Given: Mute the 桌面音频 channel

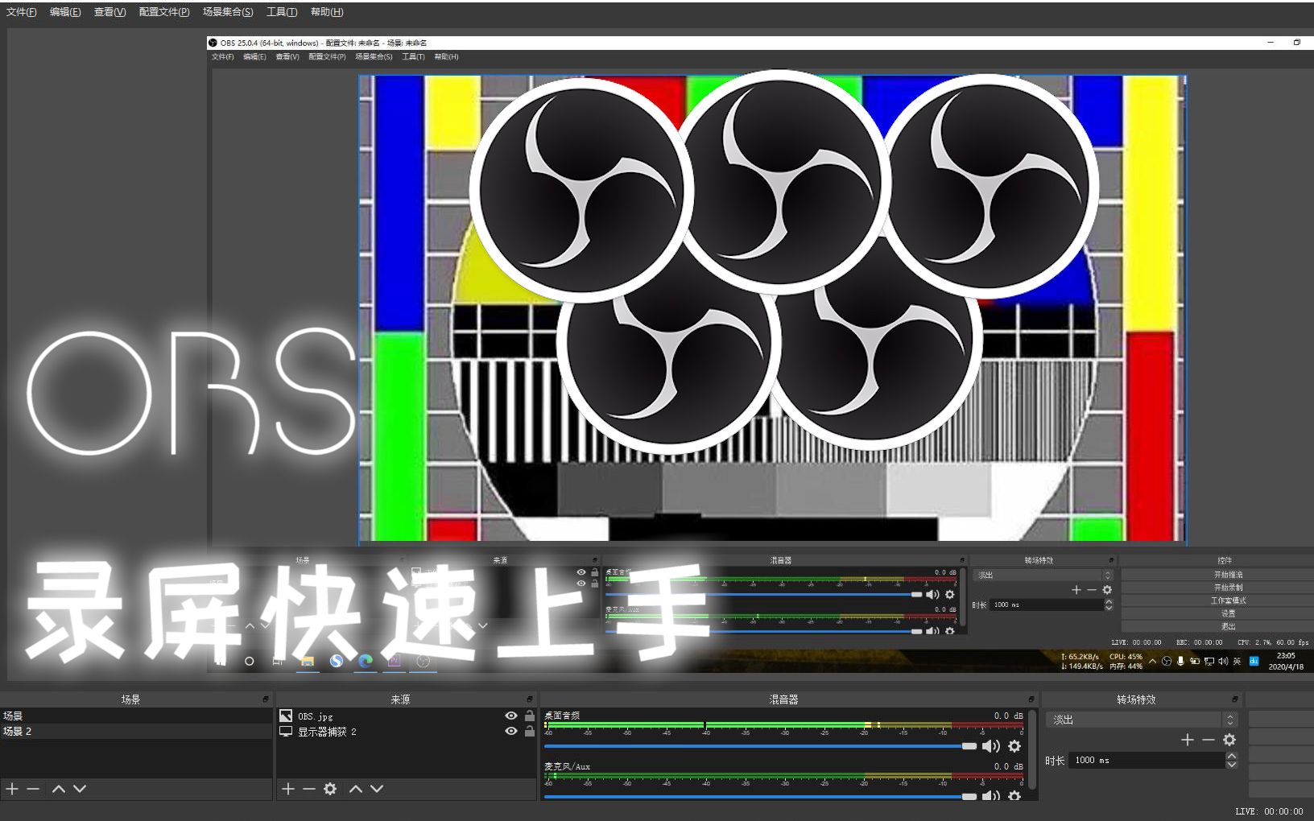Looking at the screenshot, I should pos(991,746).
